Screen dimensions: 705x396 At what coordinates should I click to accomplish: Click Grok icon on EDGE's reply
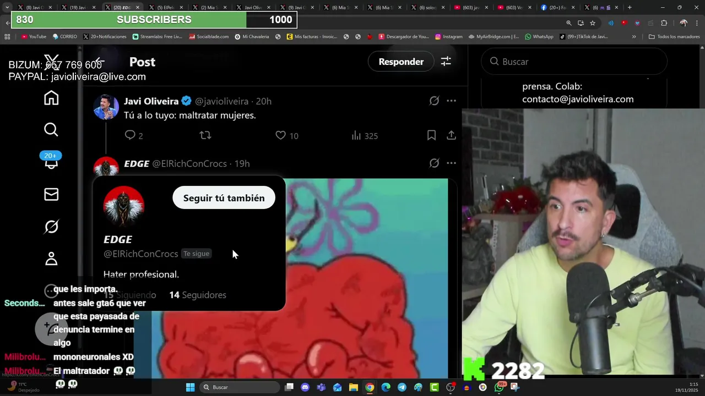[x=434, y=163]
